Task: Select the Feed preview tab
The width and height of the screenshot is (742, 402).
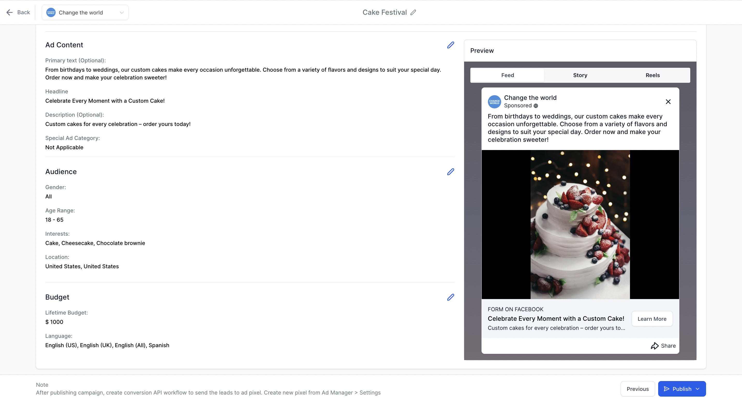Action: point(508,75)
